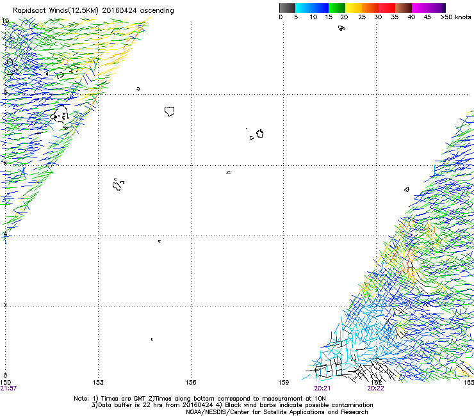The width and height of the screenshot is (474, 416).
Task: Click the title 'Rapidscat Winds(12.5KM) 20160424 ascending'
Action: [x=94, y=11]
